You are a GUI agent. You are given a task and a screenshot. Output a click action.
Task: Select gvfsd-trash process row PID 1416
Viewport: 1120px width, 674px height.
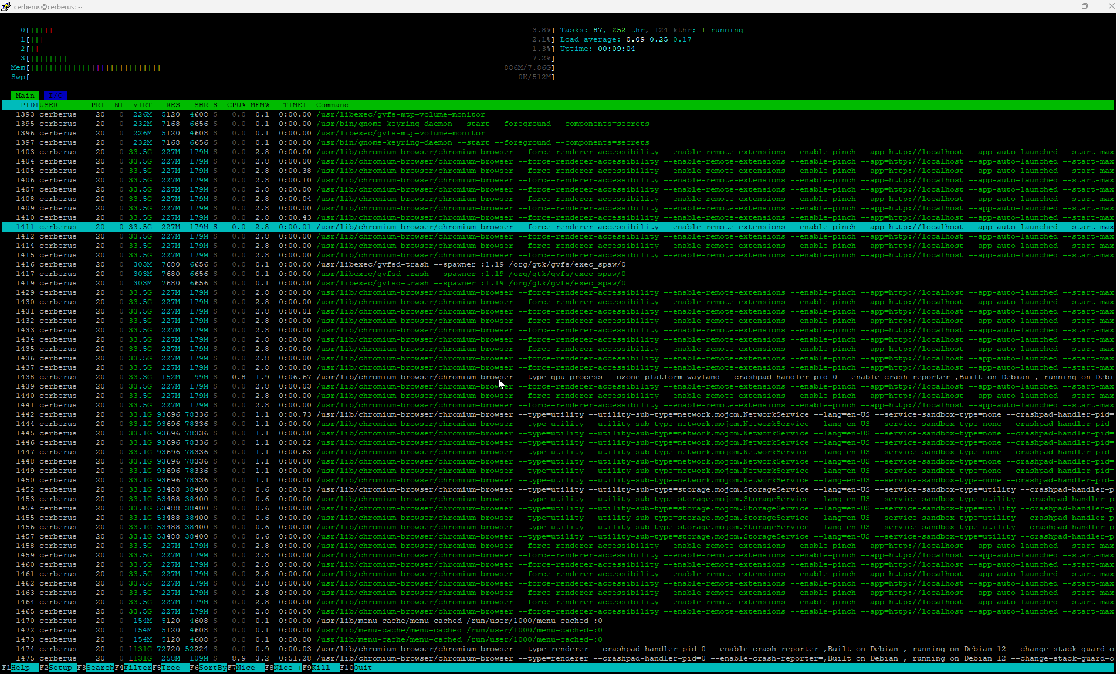(x=558, y=264)
